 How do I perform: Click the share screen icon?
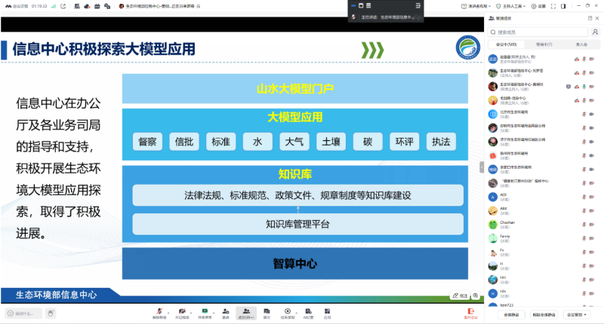[205, 310]
